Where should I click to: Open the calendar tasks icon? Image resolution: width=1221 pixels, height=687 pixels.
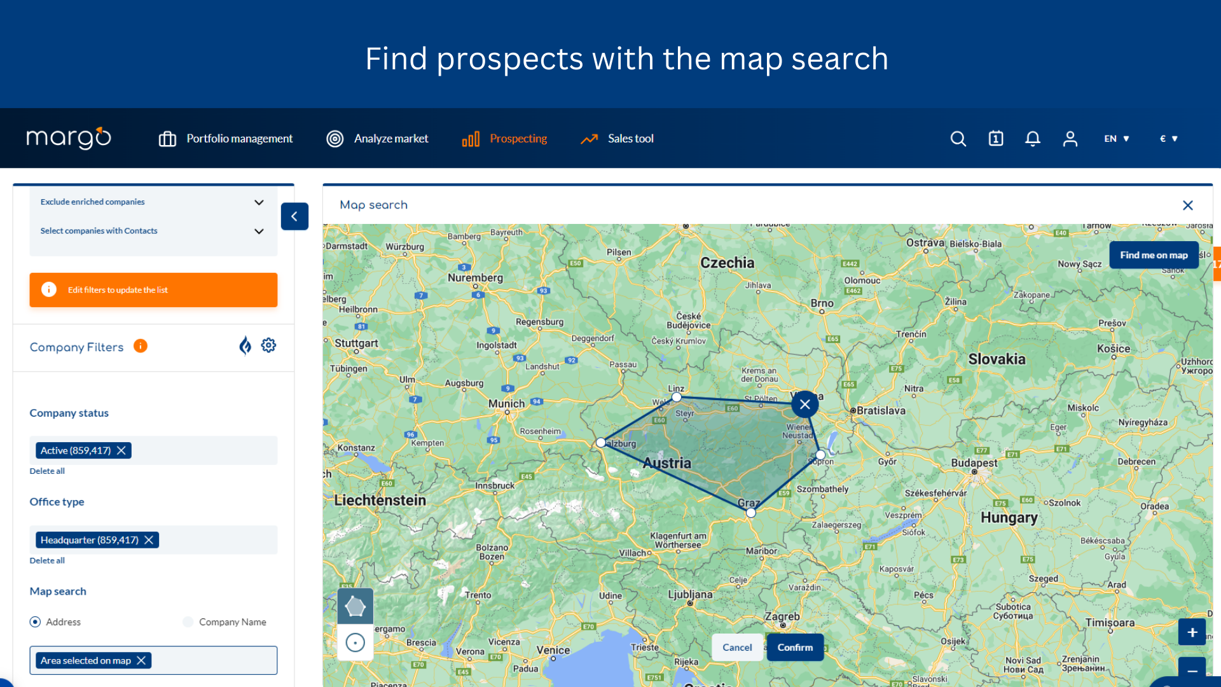996,139
